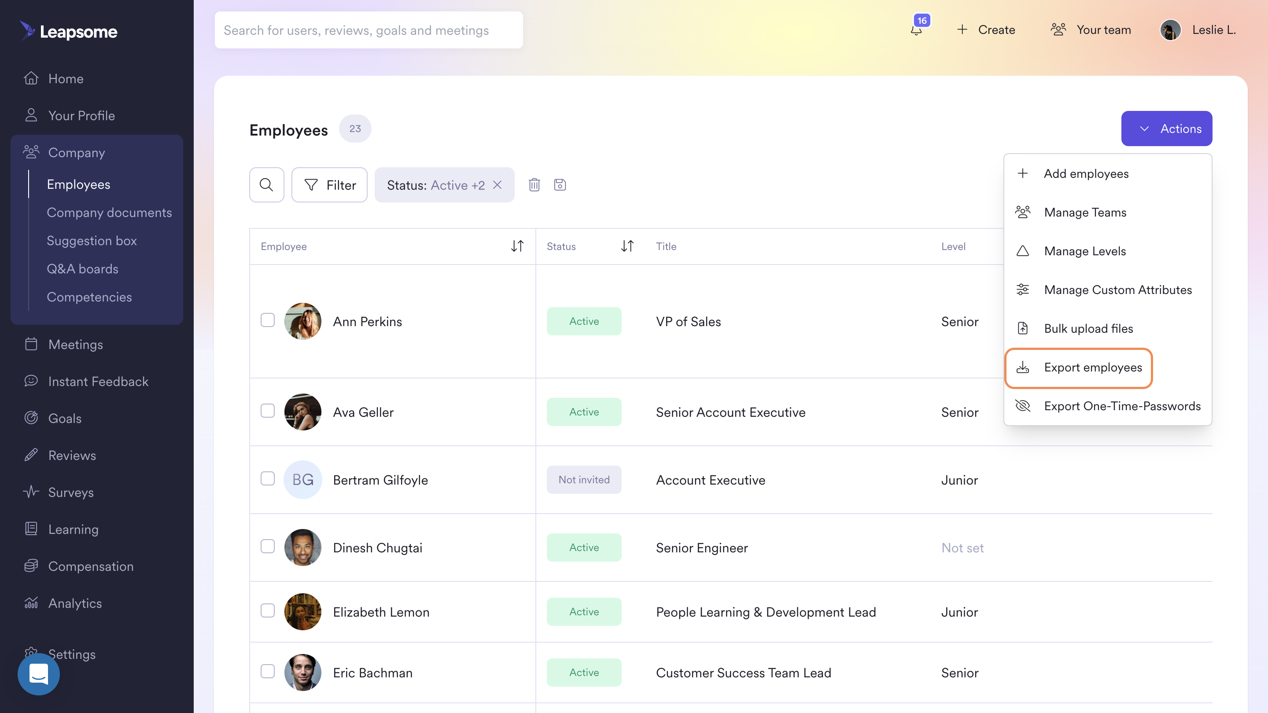
Task: Choose Manage Teams from Actions menu
Action: pos(1108,213)
